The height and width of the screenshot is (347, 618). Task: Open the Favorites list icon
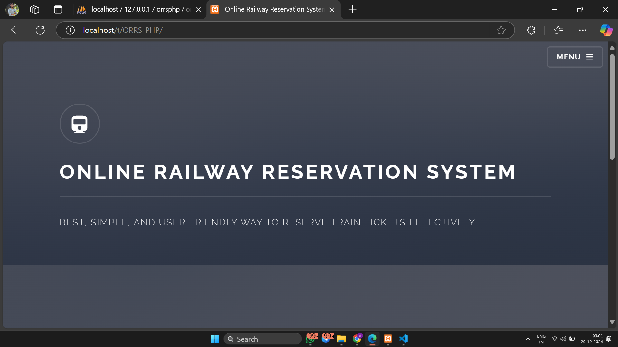click(x=559, y=30)
